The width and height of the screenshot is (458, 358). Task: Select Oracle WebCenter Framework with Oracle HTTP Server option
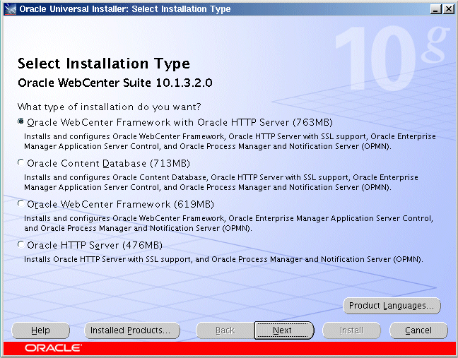click(x=20, y=121)
